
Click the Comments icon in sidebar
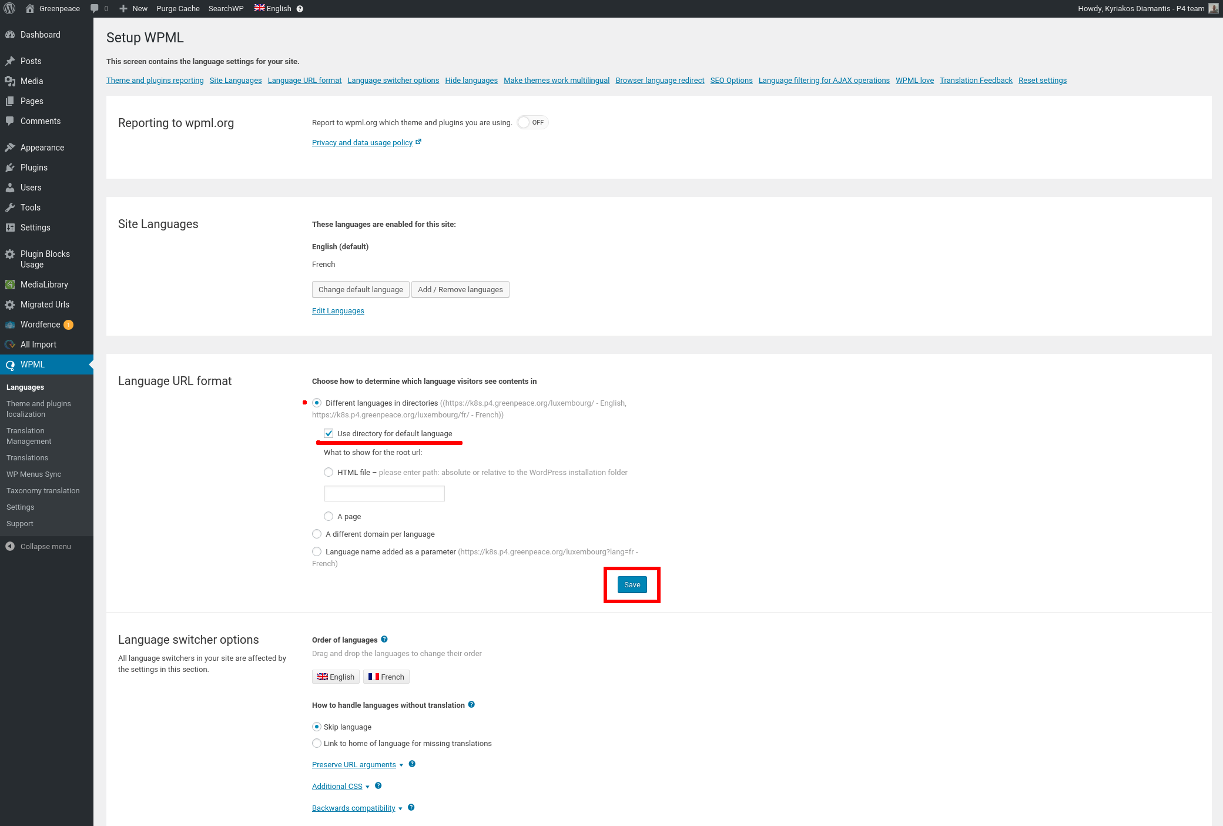click(10, 121)
